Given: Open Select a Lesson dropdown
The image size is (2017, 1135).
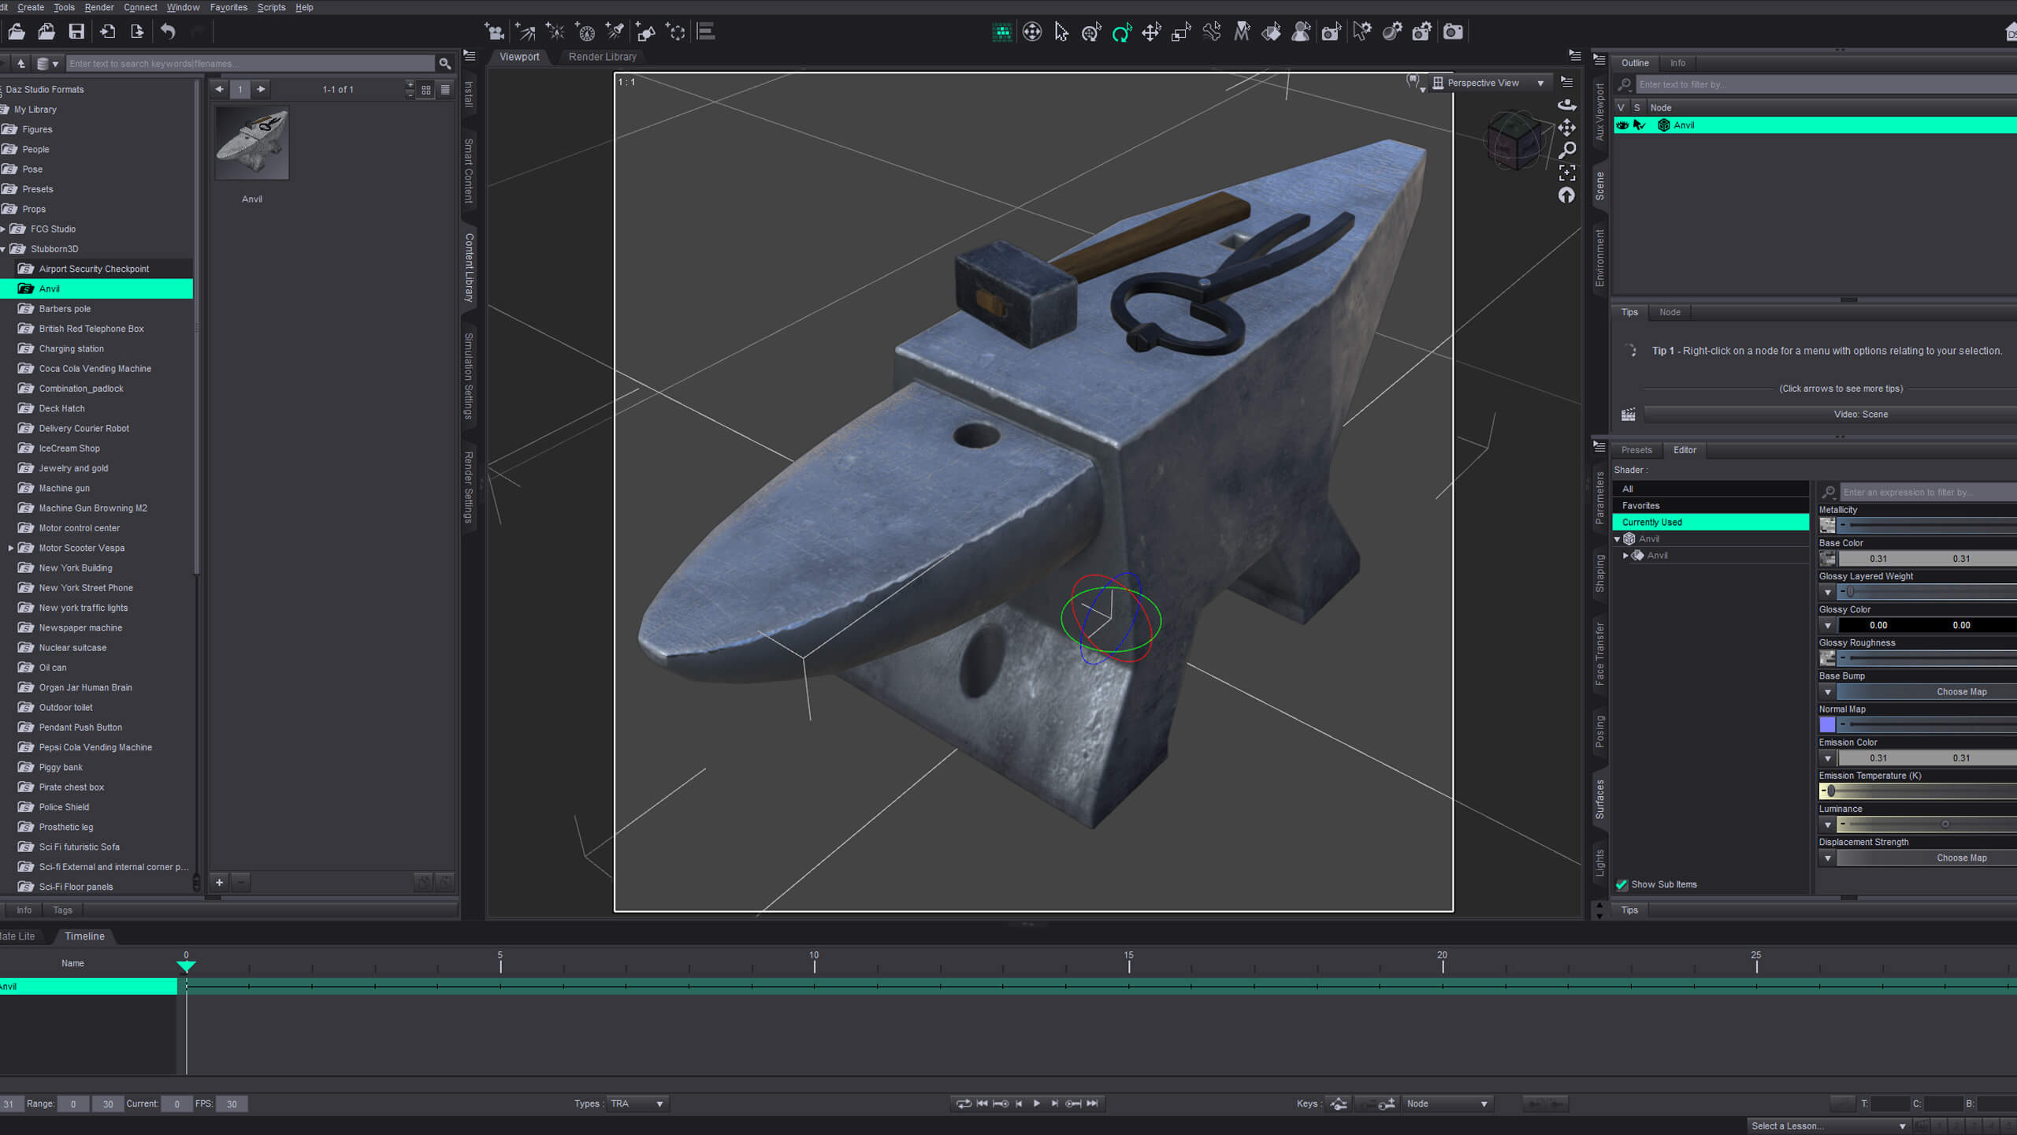Looking at the screenshot, I should pyautogui.click(x=1829, y=1126).
